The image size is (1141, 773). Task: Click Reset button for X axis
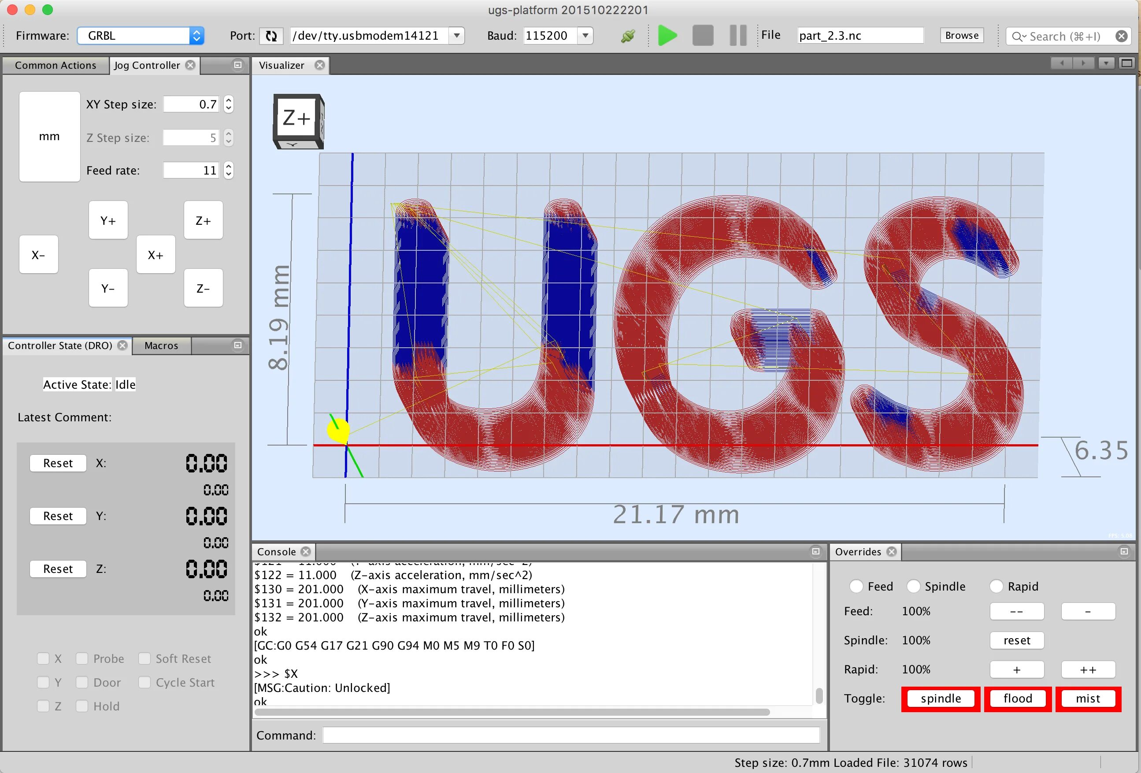(x=57, y=462)
